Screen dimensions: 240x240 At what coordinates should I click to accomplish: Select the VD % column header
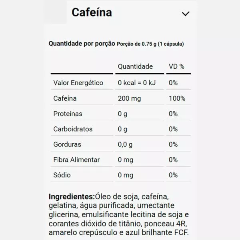(176, 66)
